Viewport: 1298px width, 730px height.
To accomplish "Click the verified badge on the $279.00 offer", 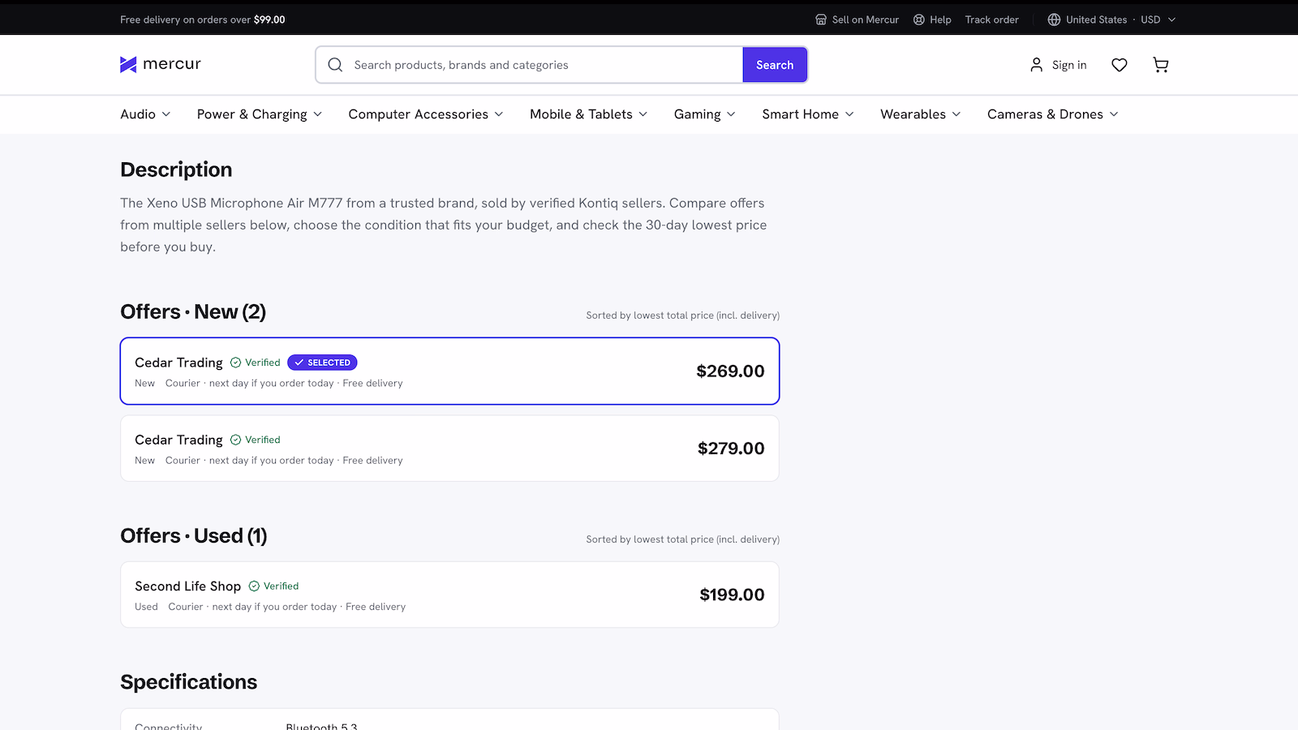I will (256, 440).
